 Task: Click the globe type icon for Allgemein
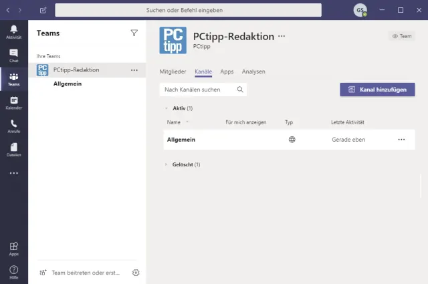[x=292, y=140]
